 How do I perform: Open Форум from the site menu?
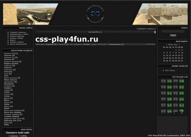point(13,40)
